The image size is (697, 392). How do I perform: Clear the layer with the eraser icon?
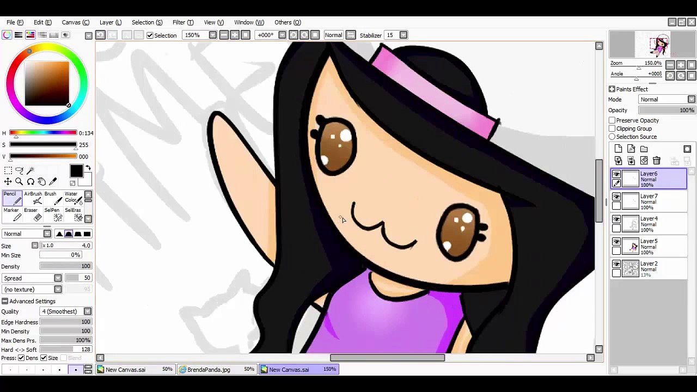click(644, 161)
